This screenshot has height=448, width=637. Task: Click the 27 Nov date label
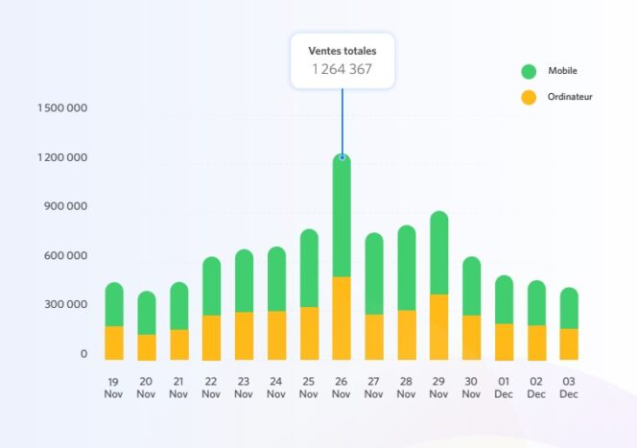pyautogui.click(x=373, y=389)
